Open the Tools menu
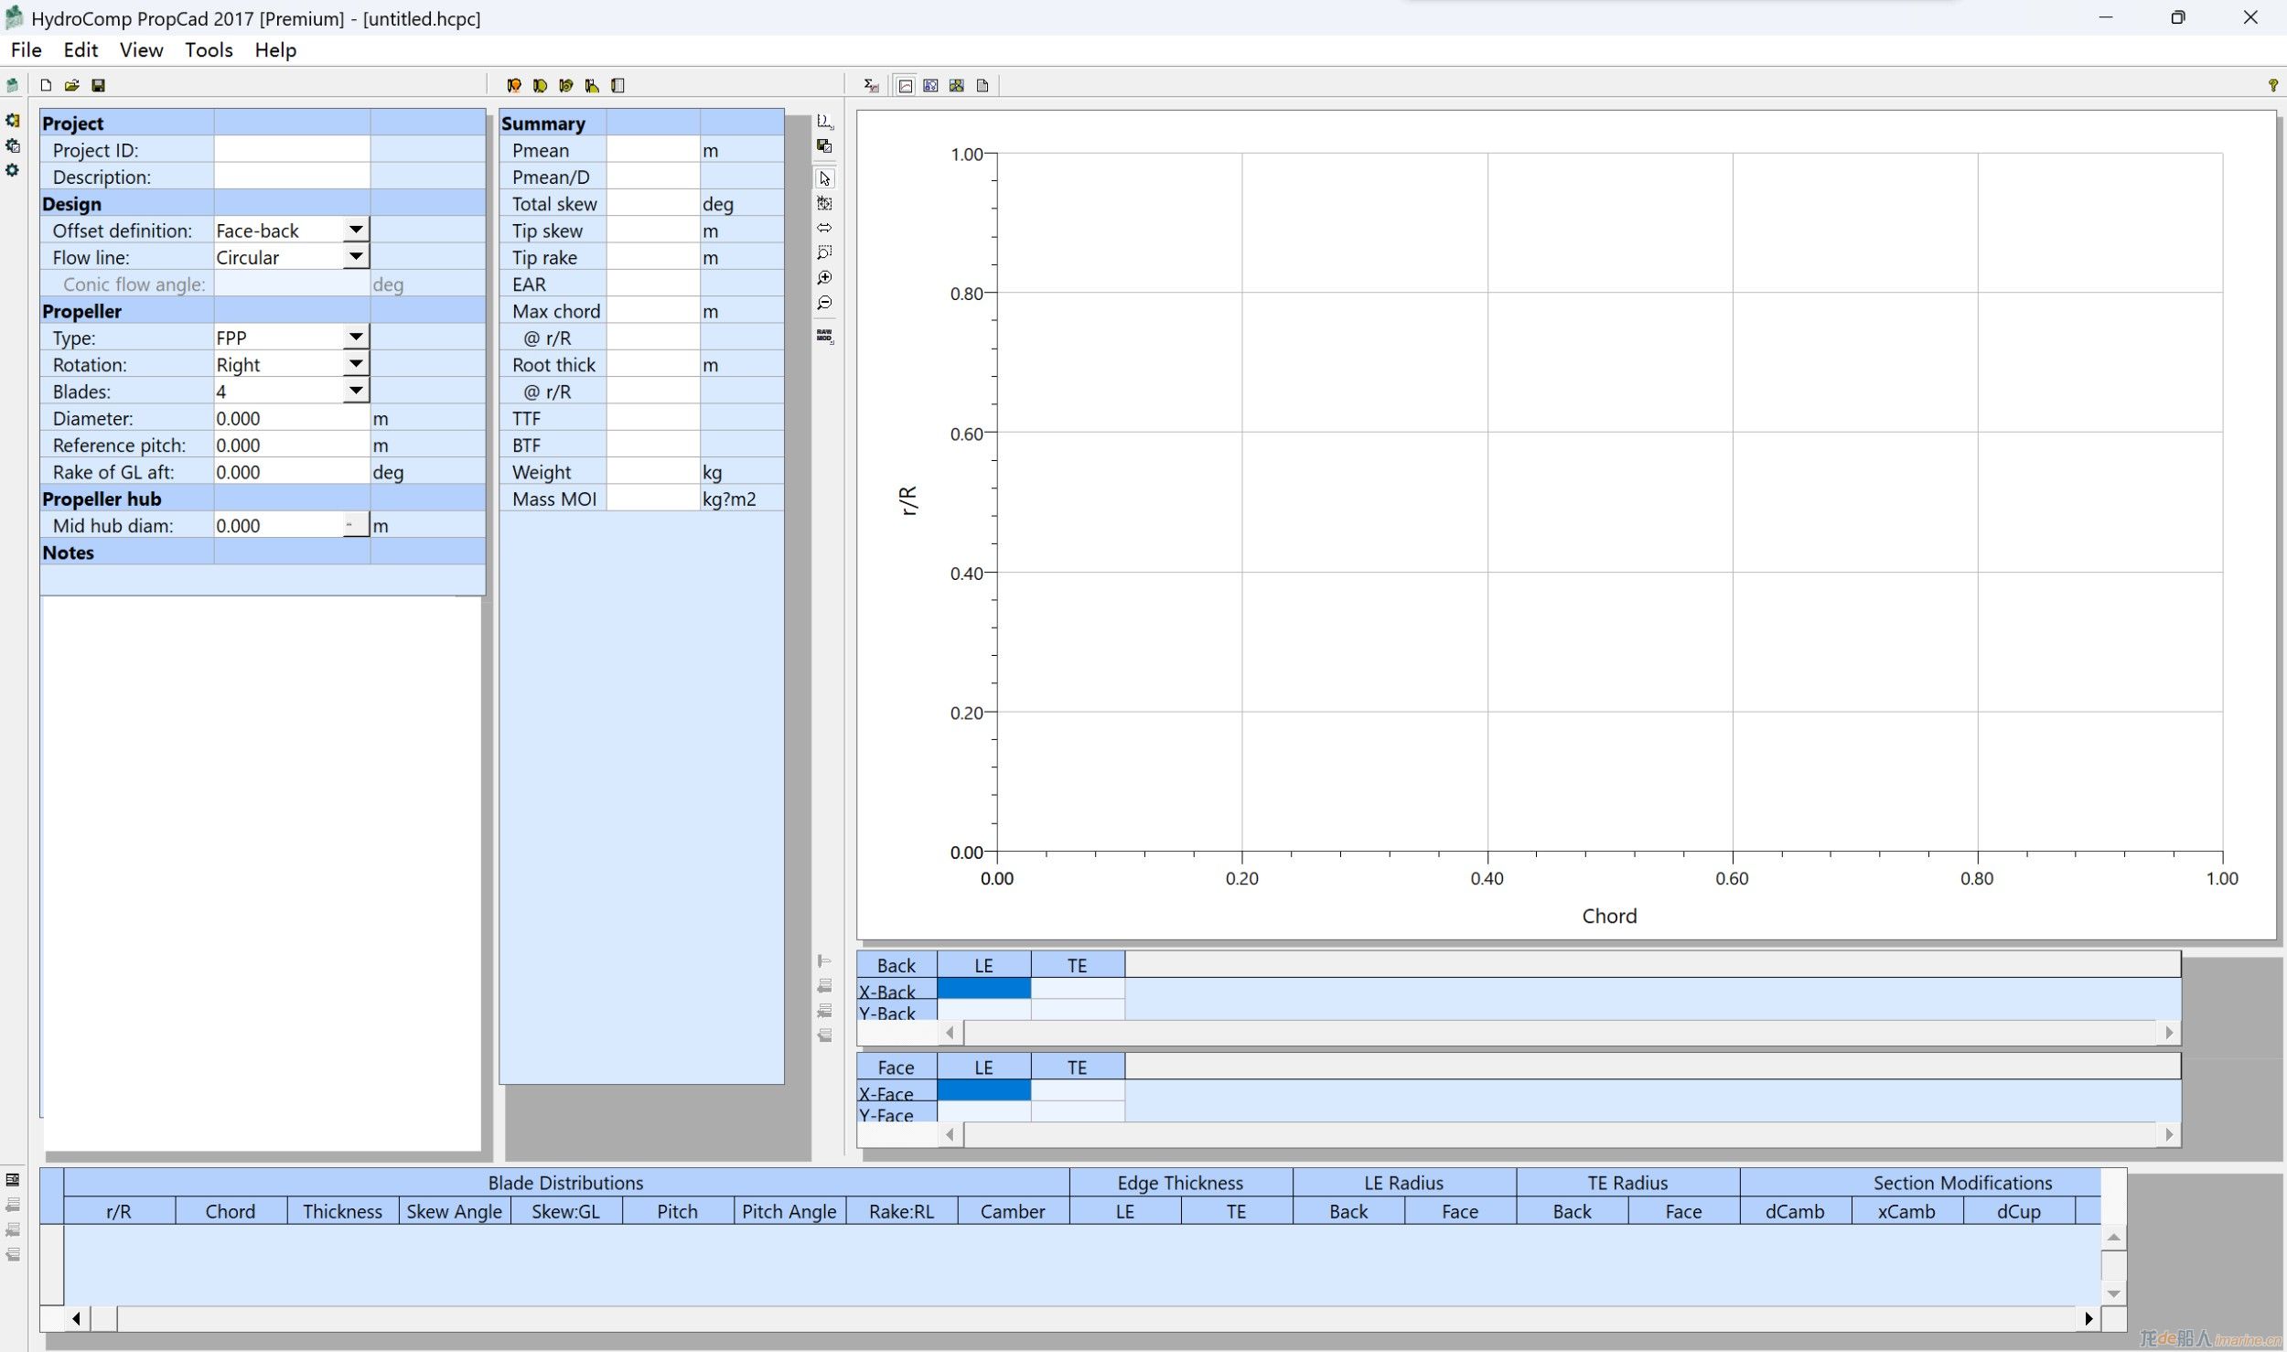 tap(209, 50)
